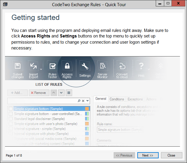Select rule Simple signature with user's photo (Sample)

point(49,124)
